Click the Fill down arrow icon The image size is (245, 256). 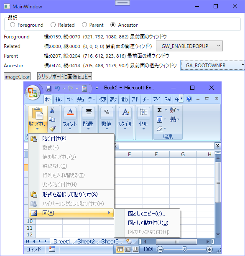(160, 119)
